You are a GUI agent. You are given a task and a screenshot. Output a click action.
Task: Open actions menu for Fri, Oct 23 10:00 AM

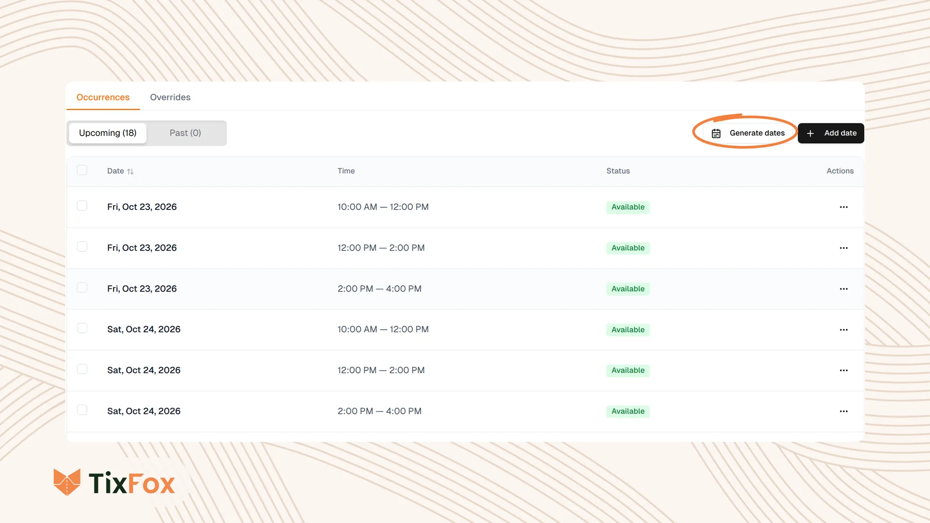tap(844, 207)
